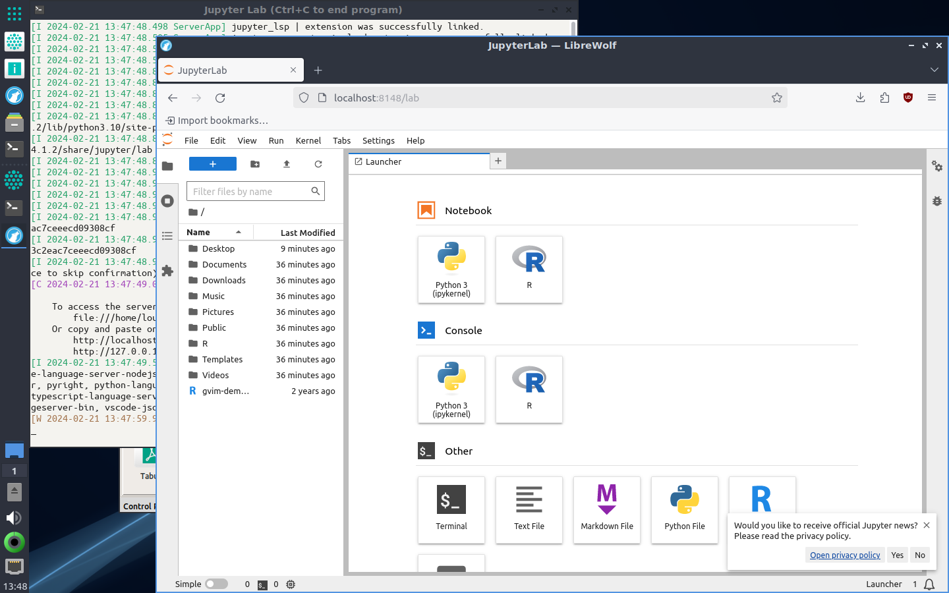The image size is (949, 593).
Task: Expand the browser tab list chevron
Action: pos(934,70)
